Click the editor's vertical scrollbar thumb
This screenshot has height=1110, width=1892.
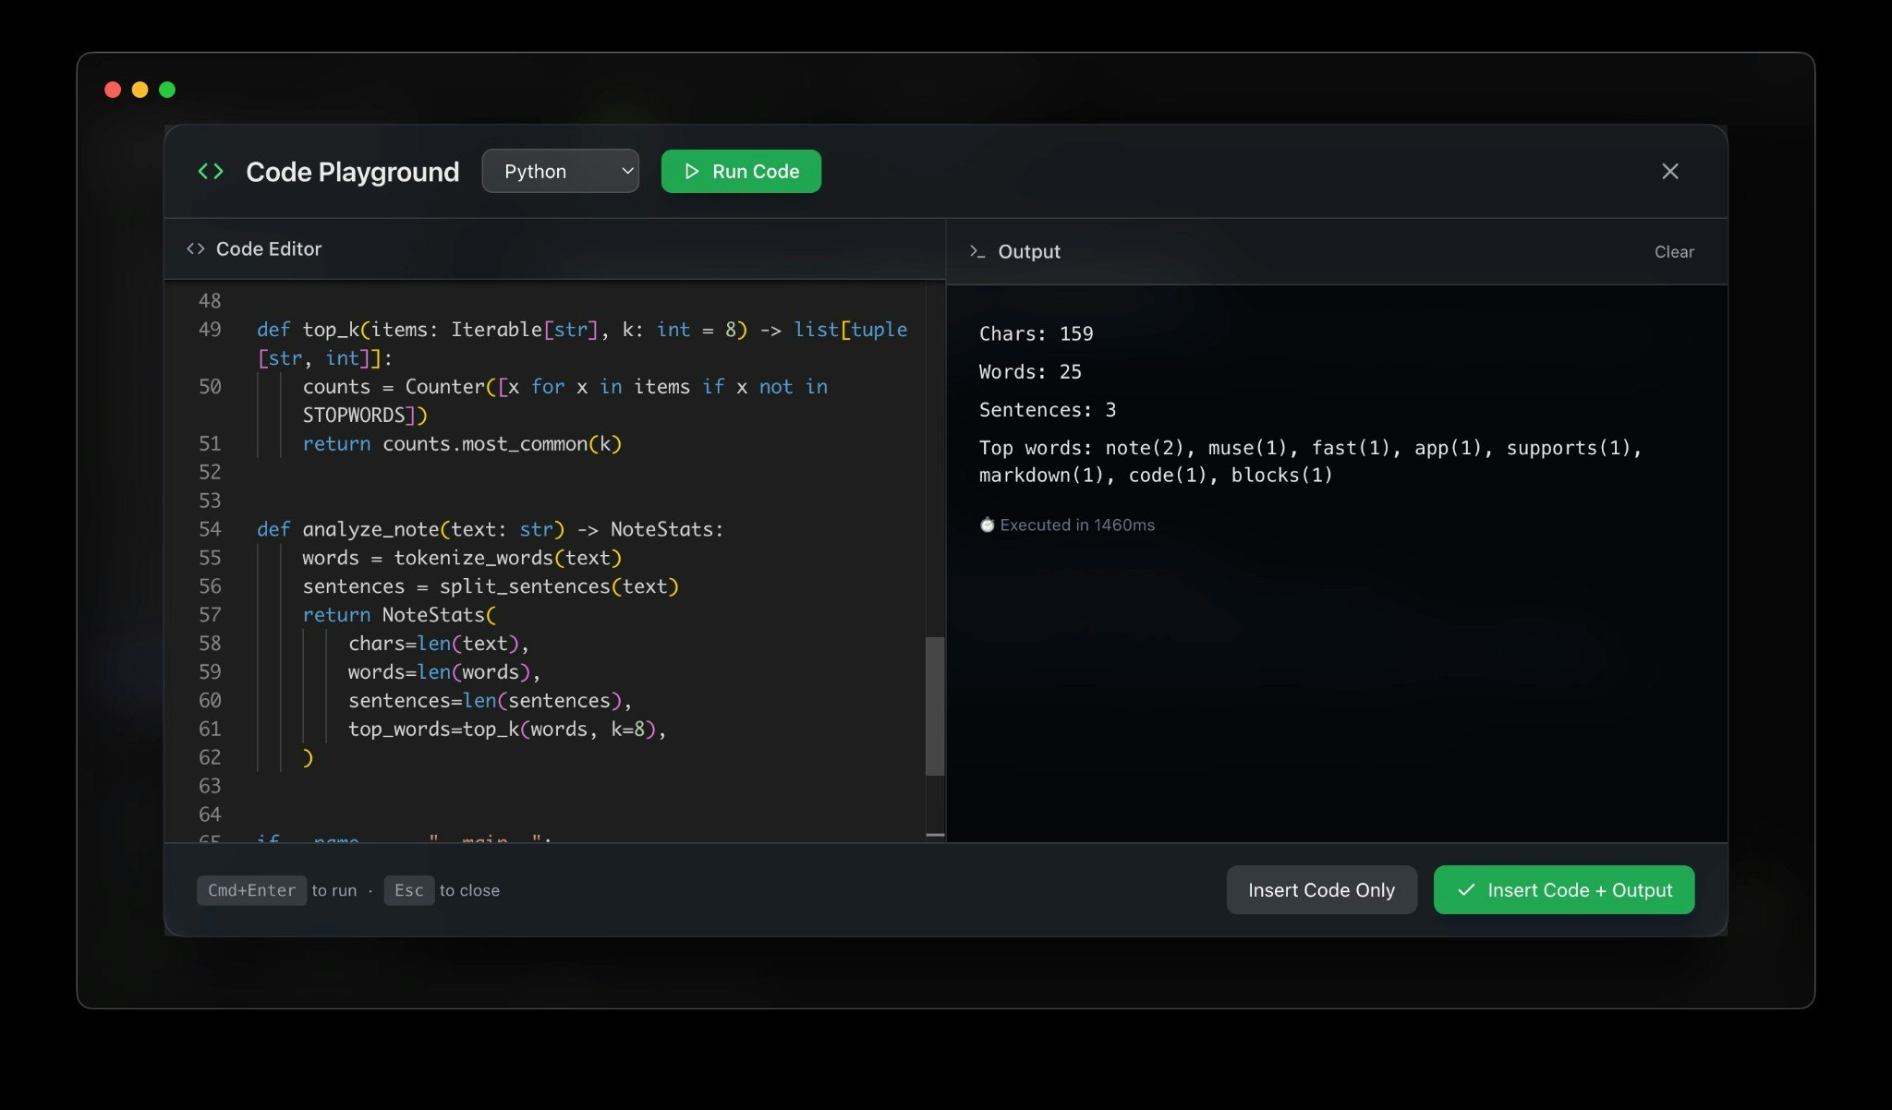(x=934, y=706)
